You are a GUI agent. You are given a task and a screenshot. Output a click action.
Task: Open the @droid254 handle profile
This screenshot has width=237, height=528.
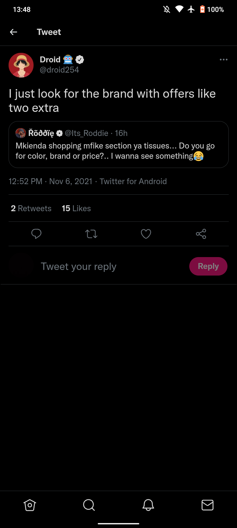pyautogui.click(x=59, y=70)
